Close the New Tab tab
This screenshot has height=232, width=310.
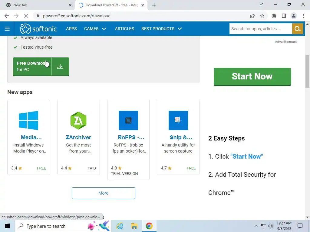[x=70, y=5]
